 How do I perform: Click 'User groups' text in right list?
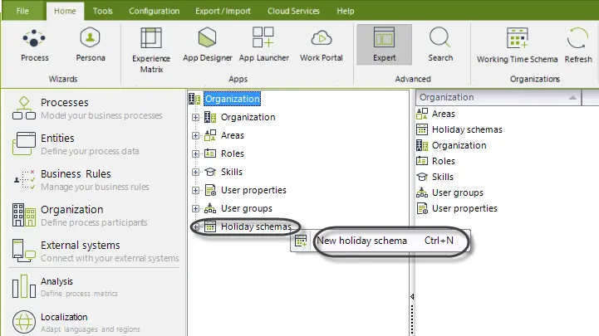pyautogui.click(x=457, y=192)
